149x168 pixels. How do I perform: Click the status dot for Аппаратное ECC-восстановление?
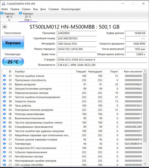tap(4, 148)
